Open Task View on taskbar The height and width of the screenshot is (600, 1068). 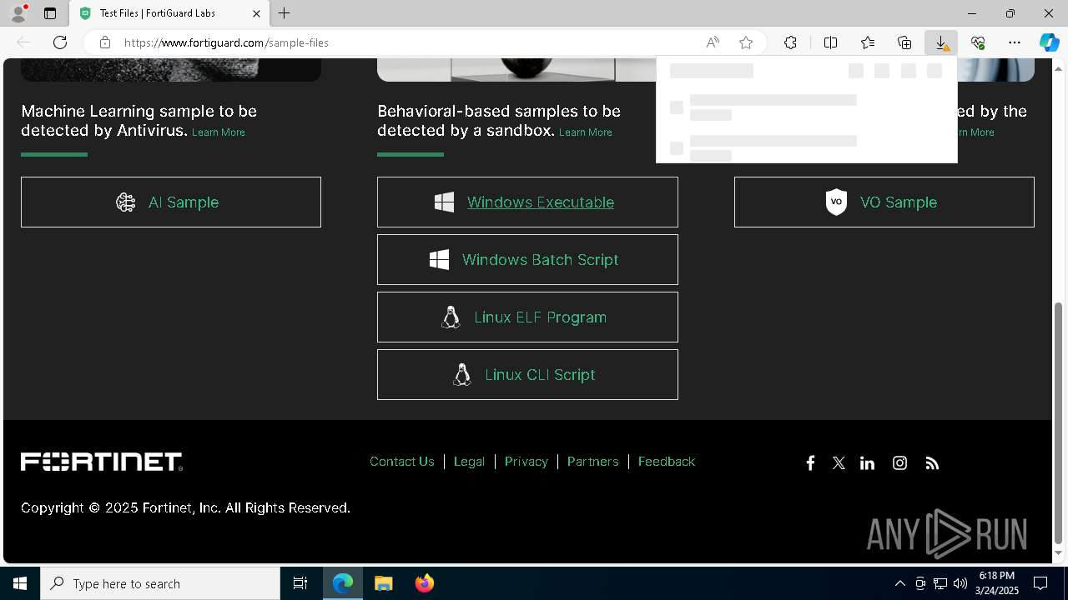click(300, 583)
